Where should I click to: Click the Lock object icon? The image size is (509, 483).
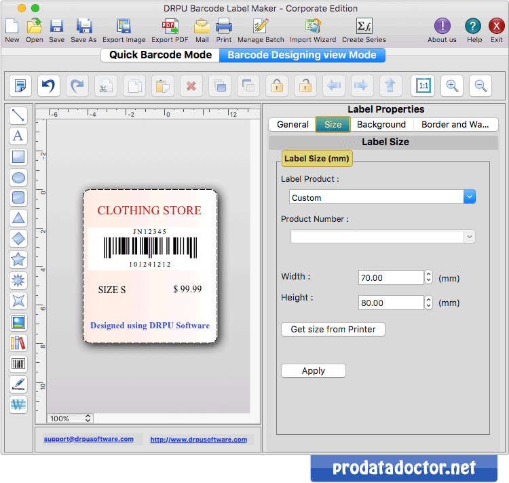(x=277, y=86)
